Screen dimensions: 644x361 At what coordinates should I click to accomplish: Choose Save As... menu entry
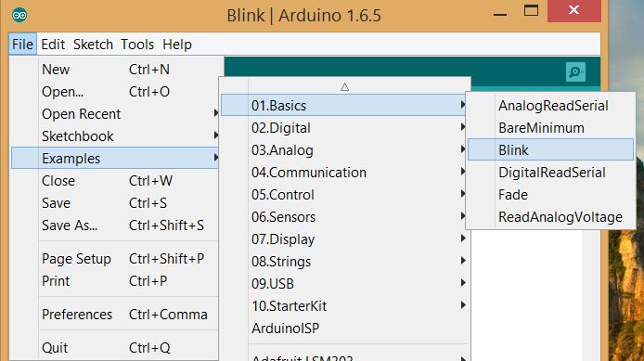coord(115,226)
